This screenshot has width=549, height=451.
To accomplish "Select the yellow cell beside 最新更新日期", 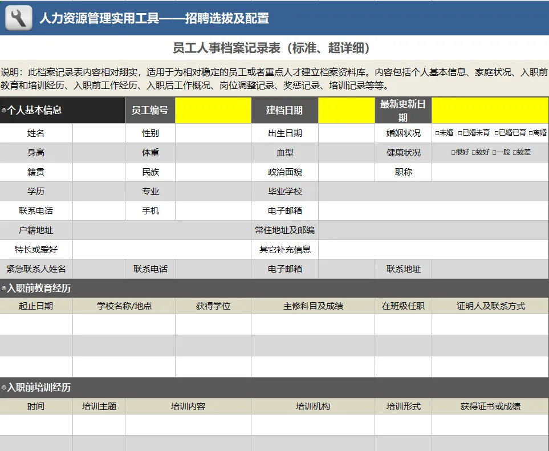I will (490, 110).
